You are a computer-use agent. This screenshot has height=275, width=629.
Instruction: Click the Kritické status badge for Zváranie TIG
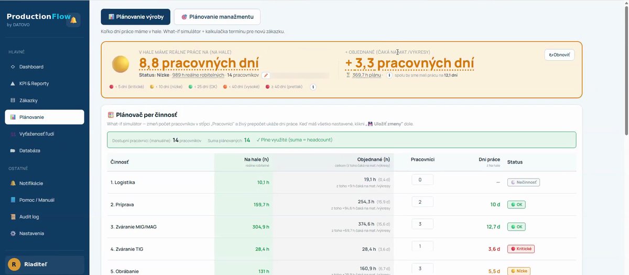[x=520, y=249]
